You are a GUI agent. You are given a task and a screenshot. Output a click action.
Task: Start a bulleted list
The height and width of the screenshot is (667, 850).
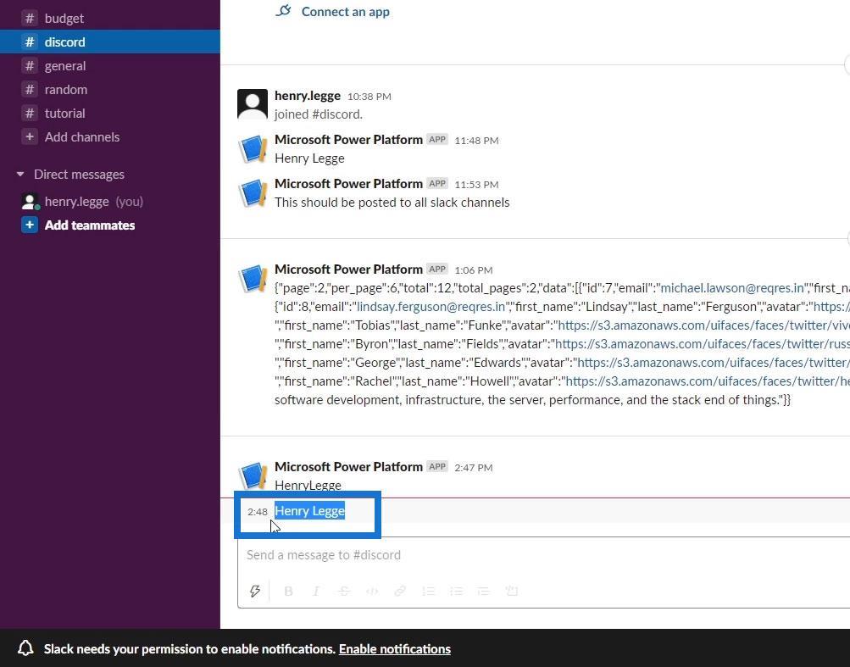(x=457, y=591)
